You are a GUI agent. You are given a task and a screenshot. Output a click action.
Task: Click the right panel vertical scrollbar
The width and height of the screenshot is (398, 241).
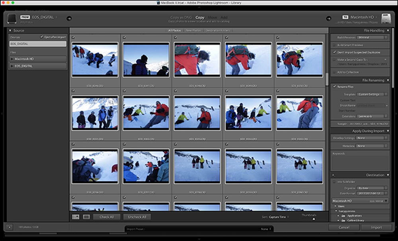(x=393, y=58)
